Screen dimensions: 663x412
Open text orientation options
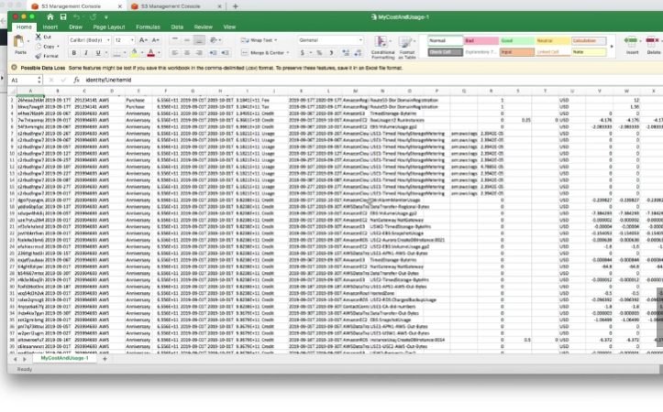point(215,40)
